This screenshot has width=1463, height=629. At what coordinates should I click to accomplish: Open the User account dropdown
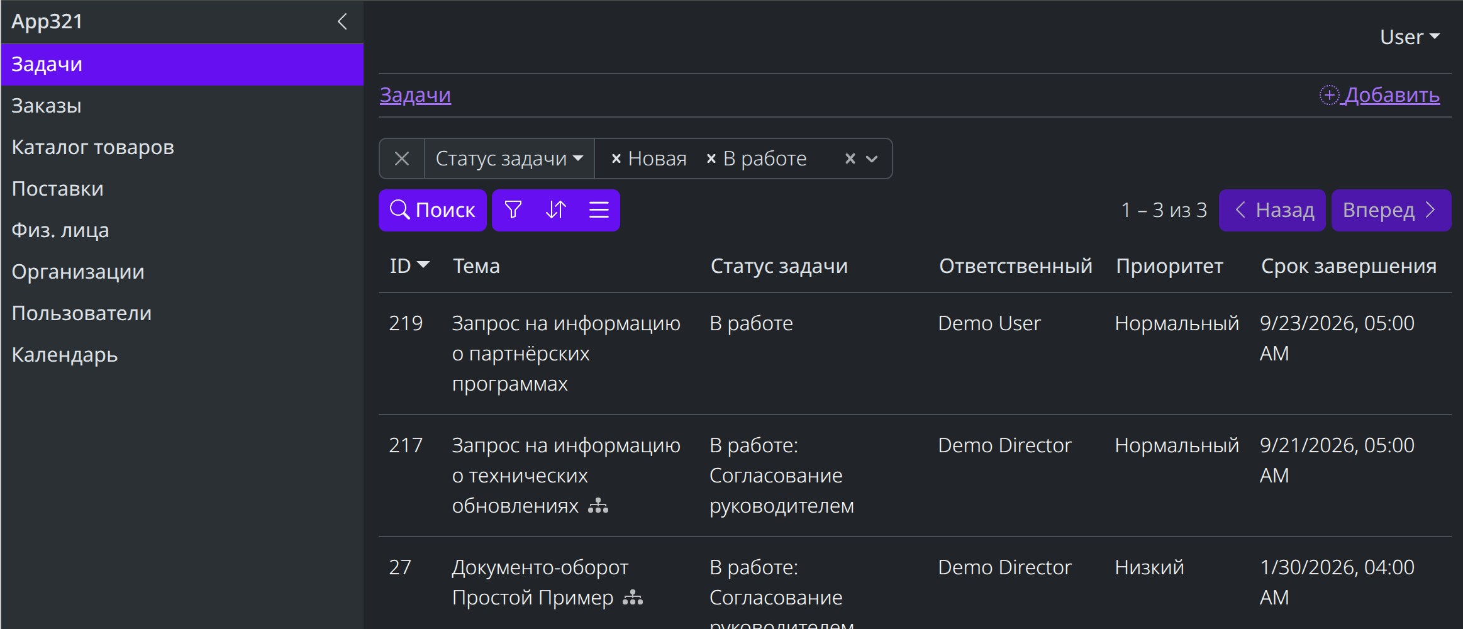coord(1410,37)
